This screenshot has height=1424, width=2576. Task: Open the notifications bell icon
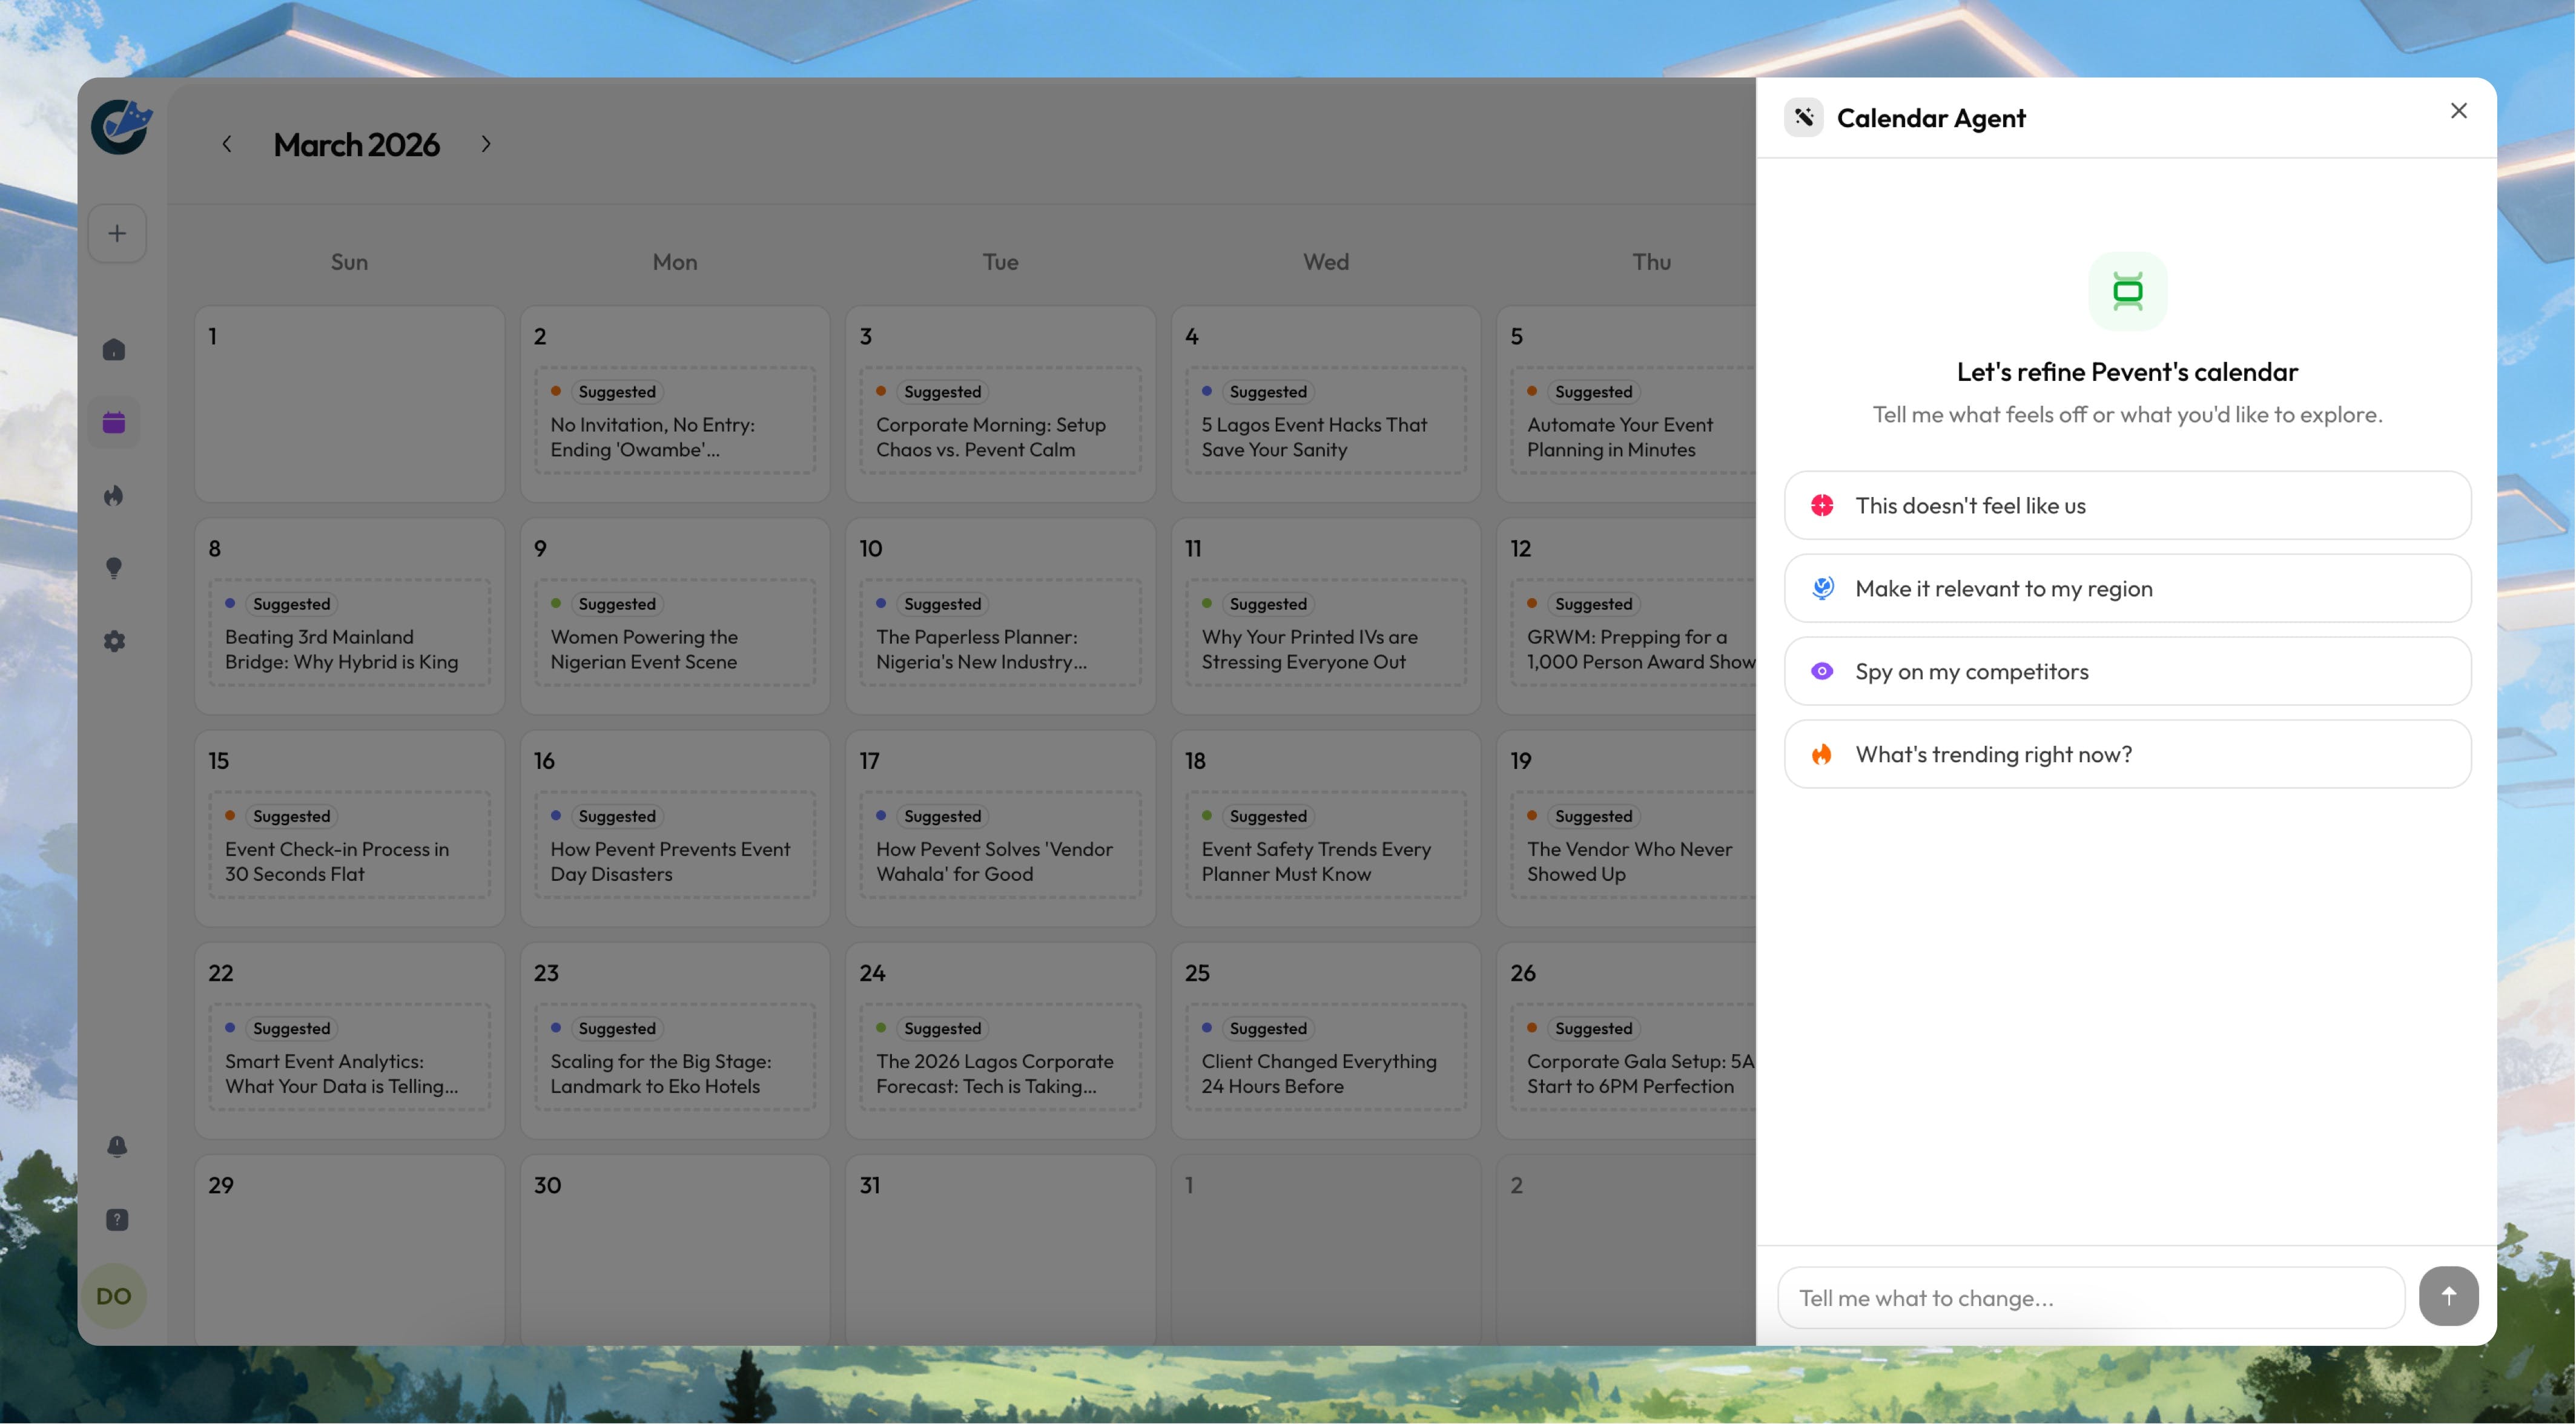tap(117, 1146)
